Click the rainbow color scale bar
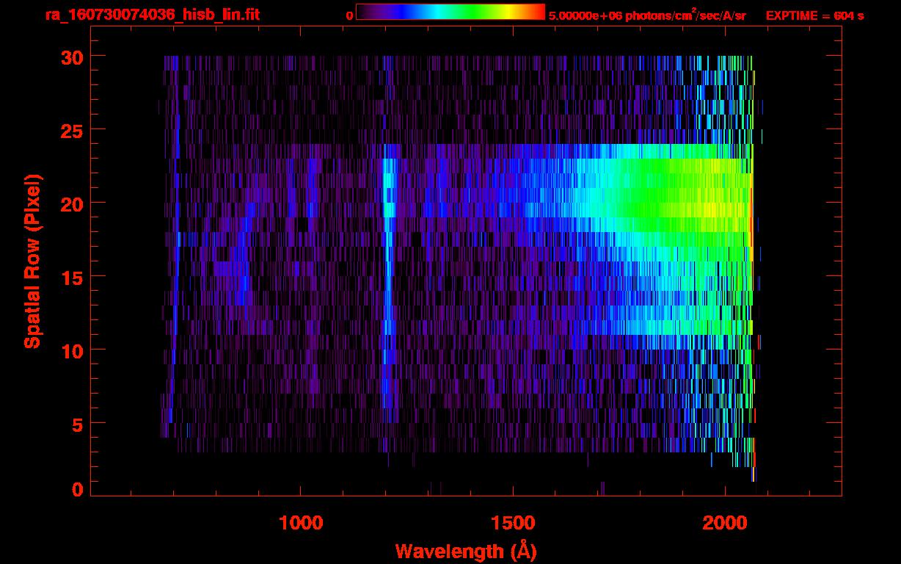This screenshot has width=901, height=564. pos(450,12)
